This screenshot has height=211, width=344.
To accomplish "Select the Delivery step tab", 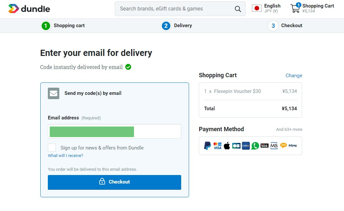I will click(x=177, y=26).
